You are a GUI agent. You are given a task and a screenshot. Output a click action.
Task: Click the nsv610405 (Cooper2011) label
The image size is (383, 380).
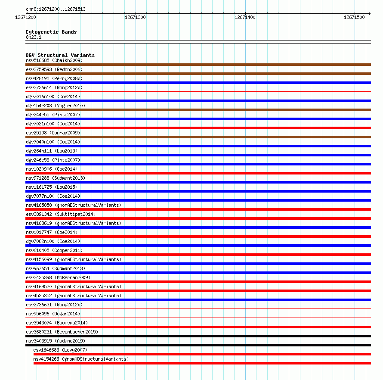click(x=54, y=250)
